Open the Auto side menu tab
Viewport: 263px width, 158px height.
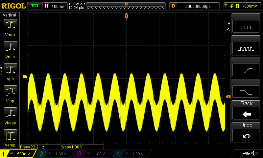click(228, 26)
